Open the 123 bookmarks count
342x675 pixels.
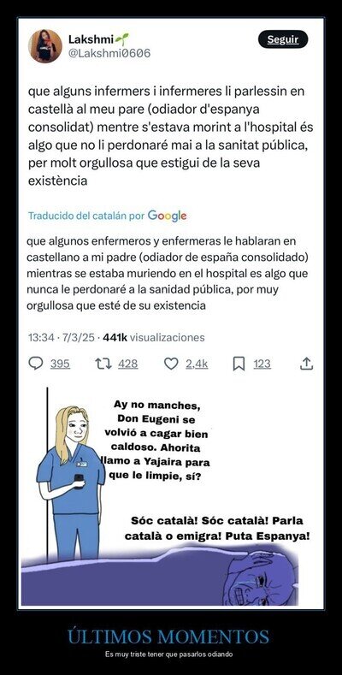tap(262, 364)
